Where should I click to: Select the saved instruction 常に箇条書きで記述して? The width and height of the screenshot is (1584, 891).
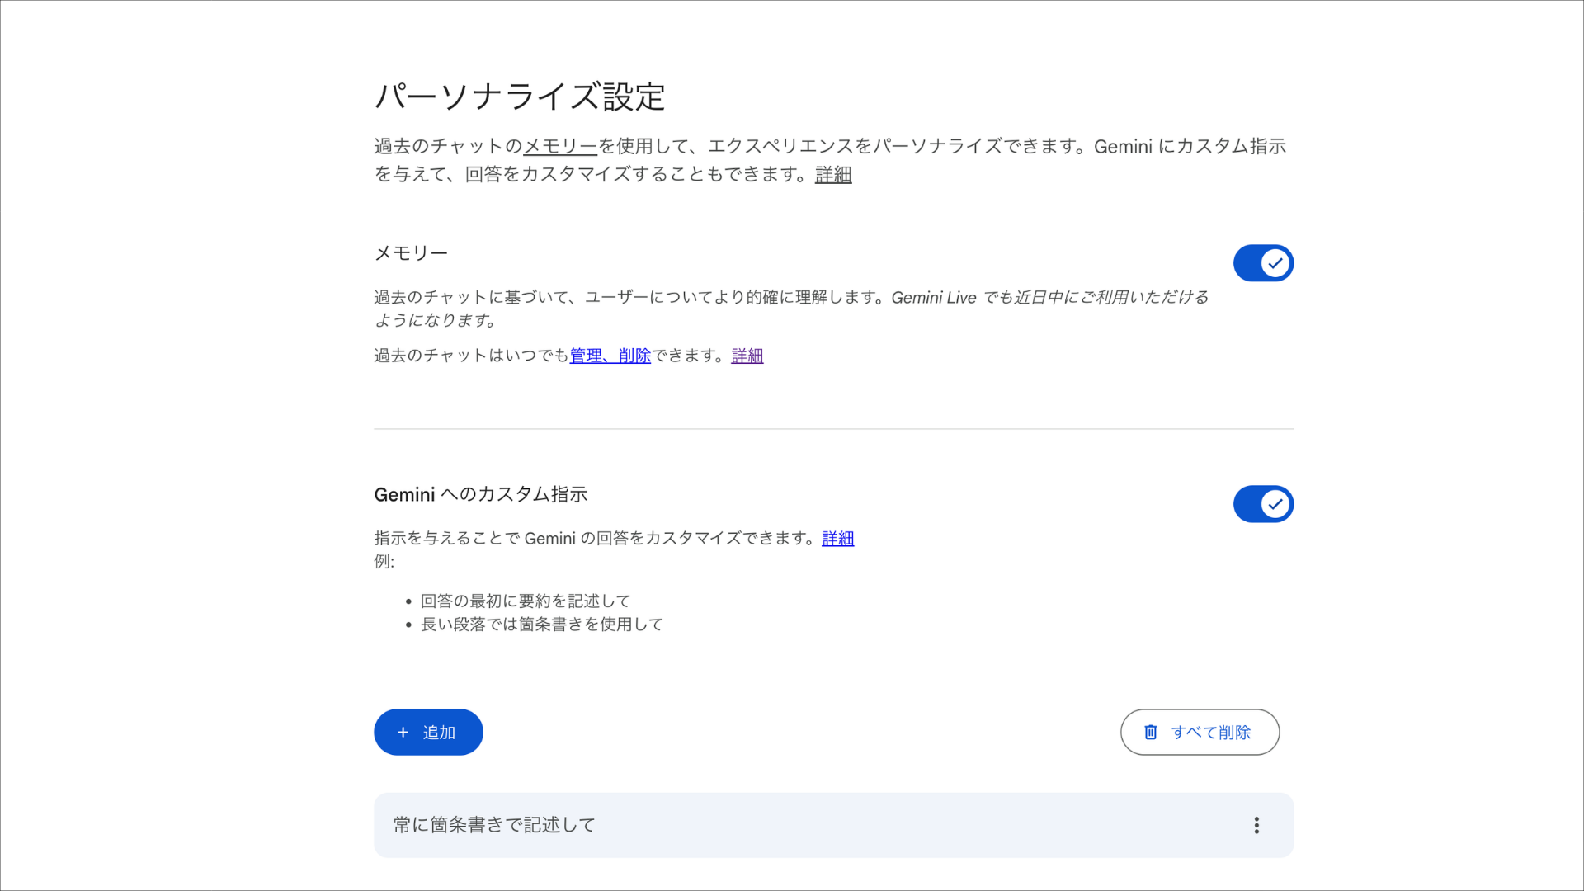click(833, 825)
